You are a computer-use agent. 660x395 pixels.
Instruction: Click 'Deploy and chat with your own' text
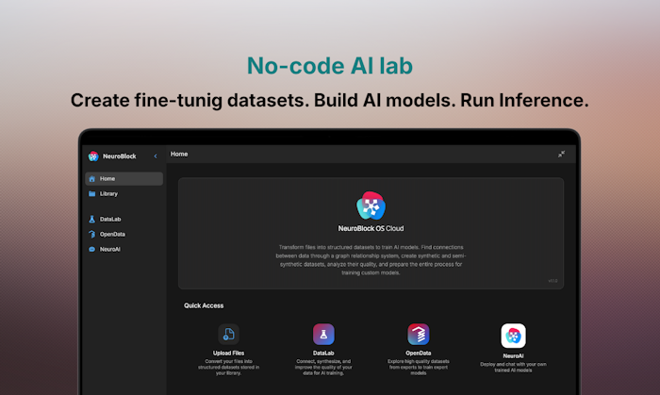pos(513,368)
